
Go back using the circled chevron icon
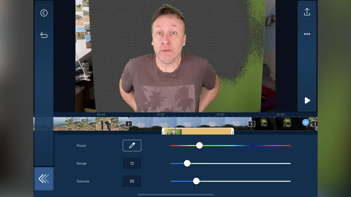pos(44,13)
